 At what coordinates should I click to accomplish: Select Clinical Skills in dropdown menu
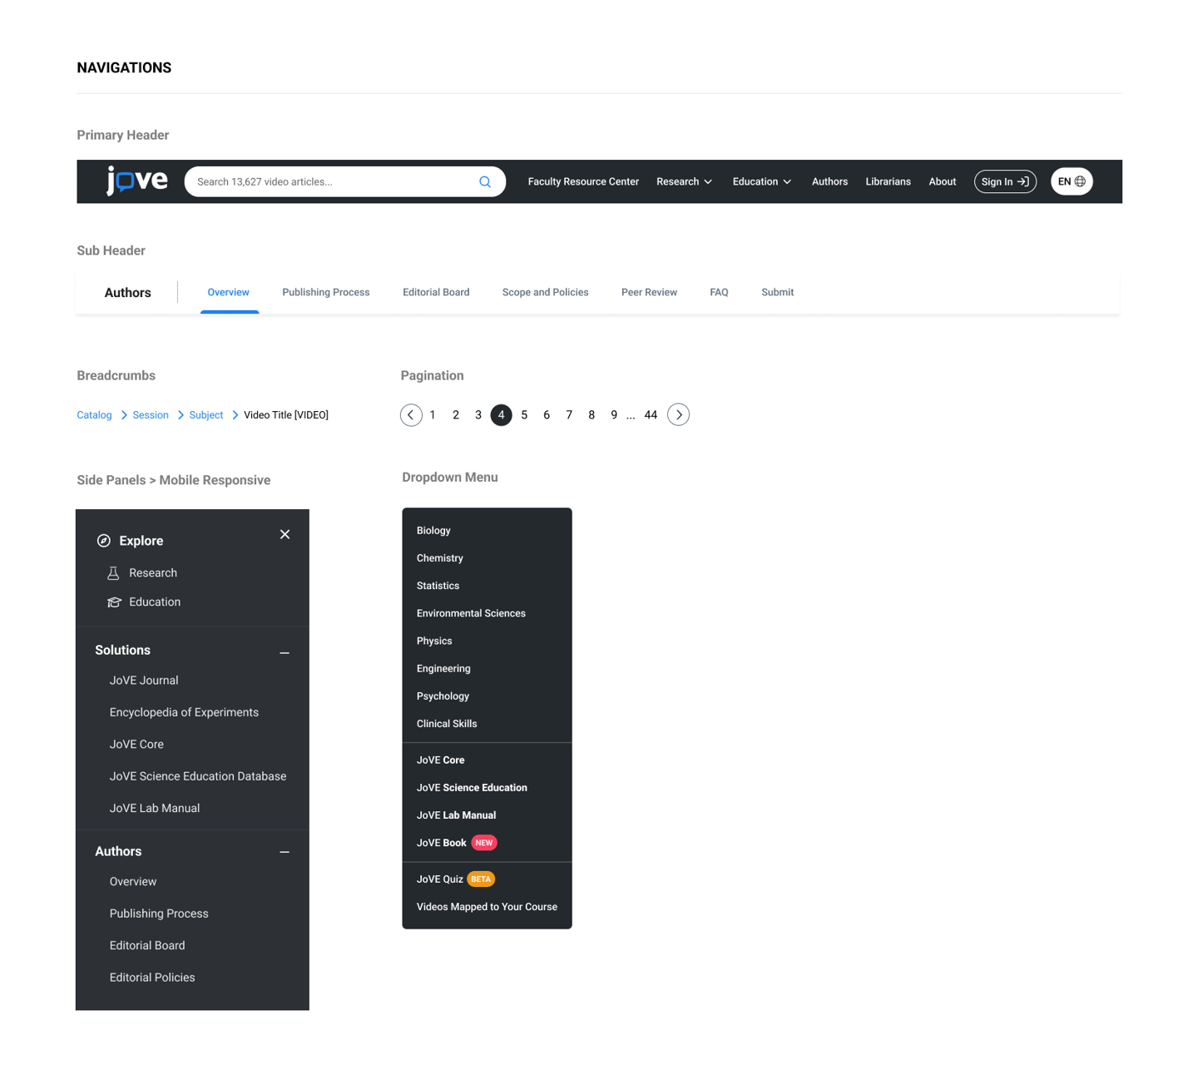coord(447,724)
